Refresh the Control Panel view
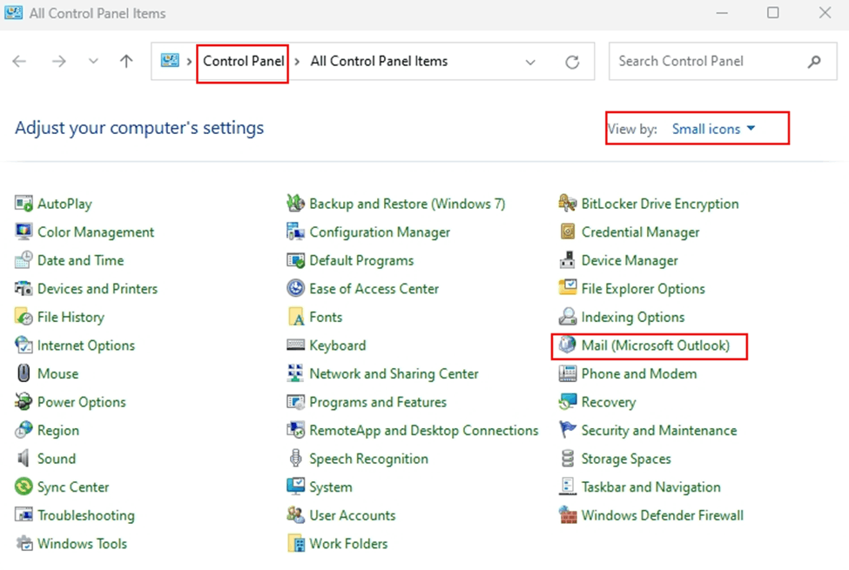 [572, 62]
